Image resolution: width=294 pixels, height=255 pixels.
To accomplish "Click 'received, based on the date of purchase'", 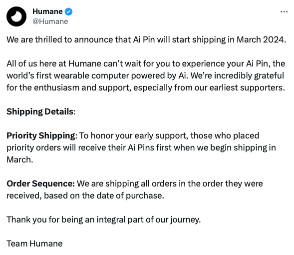I will (x=85, y=195).
